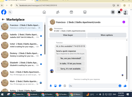Screen dimensions: 132x97
Task: Open conversation info purple icon
Action: (124, 22)
